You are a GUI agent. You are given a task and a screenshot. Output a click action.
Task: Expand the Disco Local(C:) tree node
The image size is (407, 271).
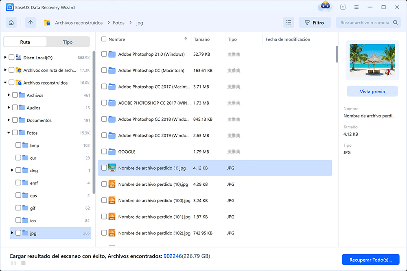(x=5, y=57)
